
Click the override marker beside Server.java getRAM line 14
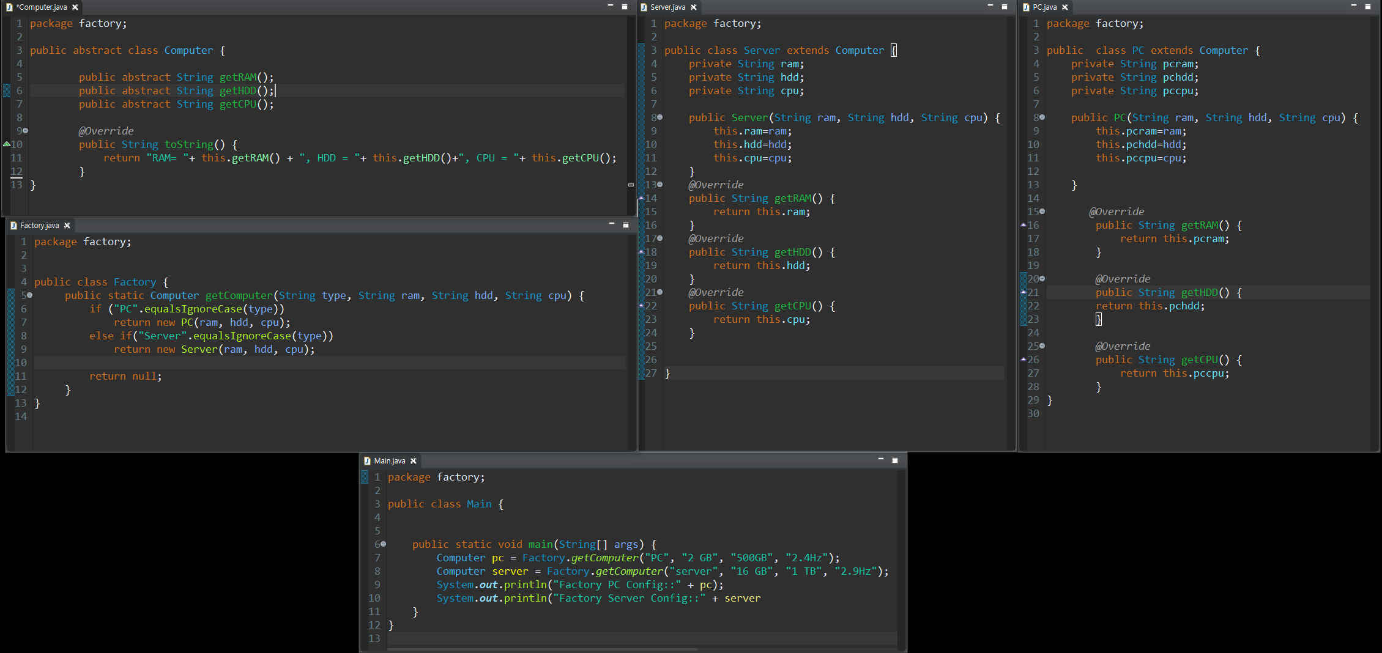641,198
